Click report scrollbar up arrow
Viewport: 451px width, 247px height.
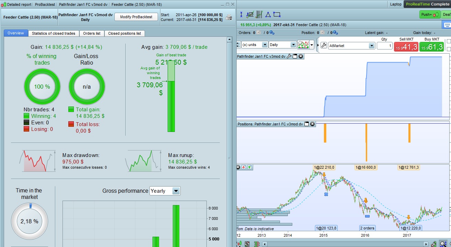(229, 40)
